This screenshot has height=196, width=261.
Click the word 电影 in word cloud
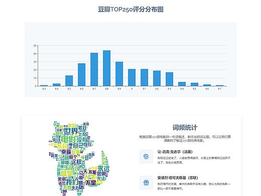coord(69,140)
